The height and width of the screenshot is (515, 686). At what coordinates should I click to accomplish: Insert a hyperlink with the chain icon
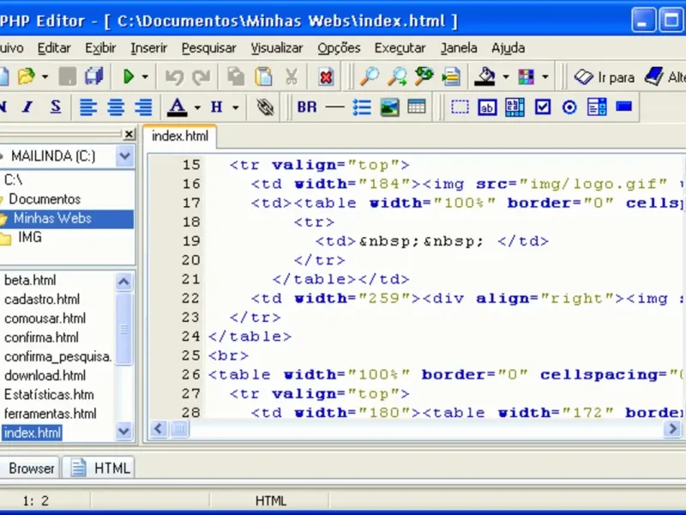coord(265,107)
